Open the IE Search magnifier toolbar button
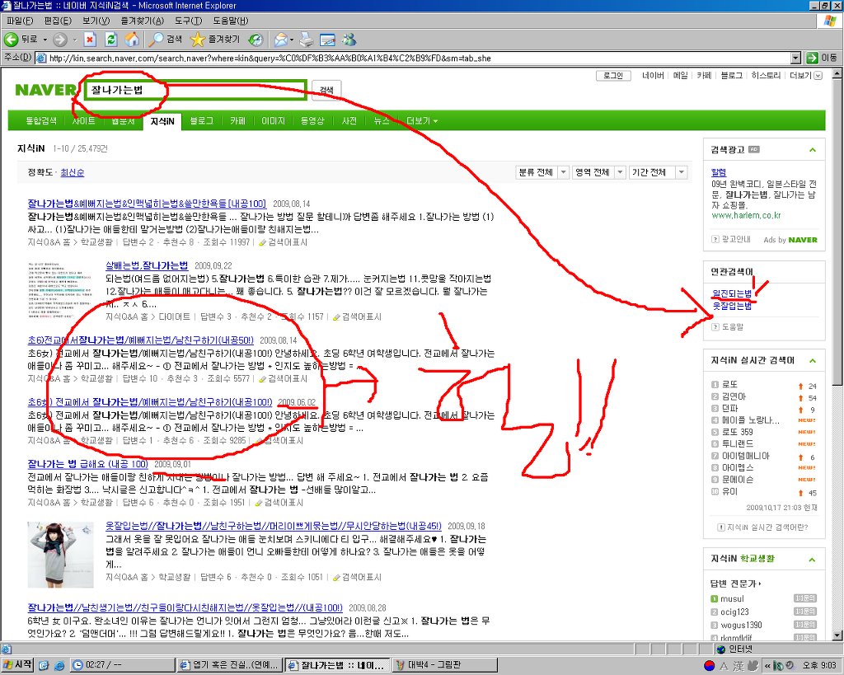 point(165,40)
